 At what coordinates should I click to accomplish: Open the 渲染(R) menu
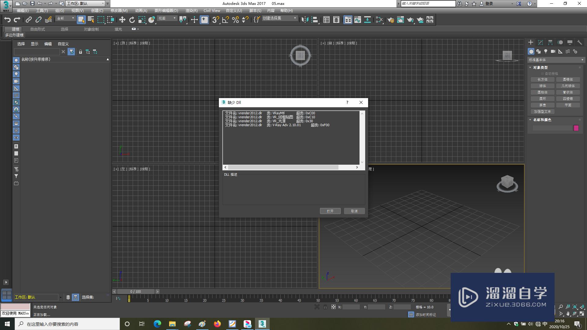pyautogui.click(x=191, y=11)
